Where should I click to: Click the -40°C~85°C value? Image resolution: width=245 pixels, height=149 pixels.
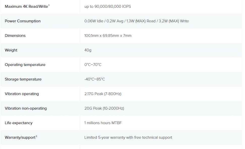click(95, 79)
